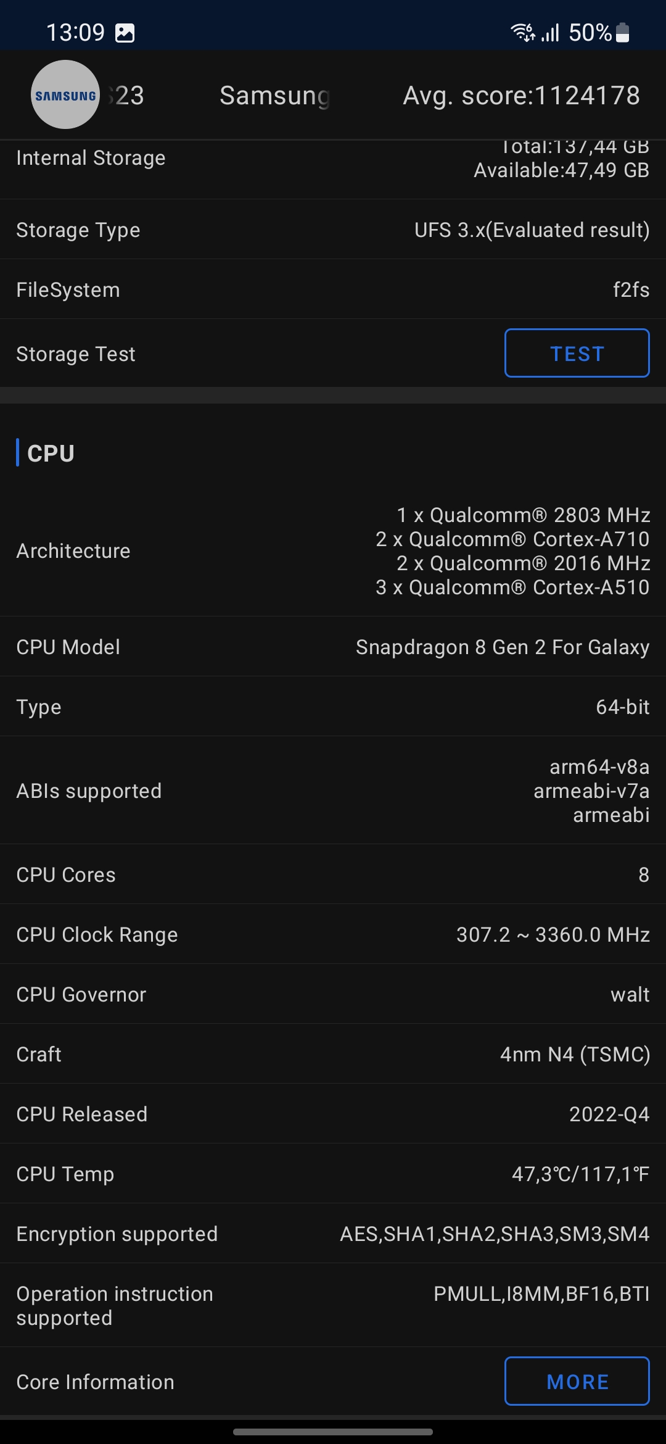Tap the FileSystem f2fs row

coord(333,289)
